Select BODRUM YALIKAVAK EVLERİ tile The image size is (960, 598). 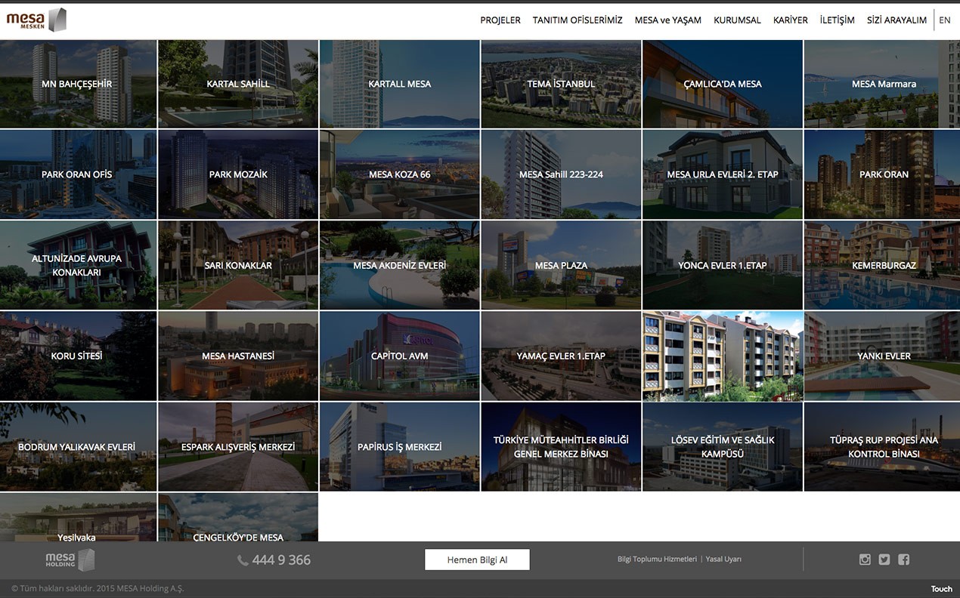point(78,446)
